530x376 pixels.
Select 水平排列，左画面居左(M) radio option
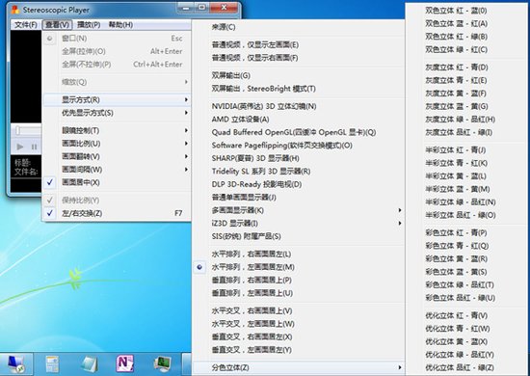299,267
